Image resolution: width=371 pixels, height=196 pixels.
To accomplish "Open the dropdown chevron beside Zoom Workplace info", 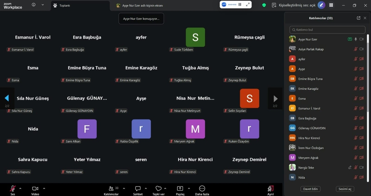I will (43, 5).
